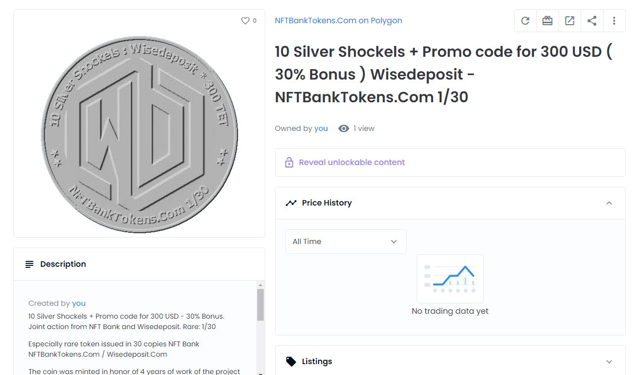Image resolution: width=642 pixels, height=375 pixels.
Task: Expand the Listings section
Action: tap(609, 361)
